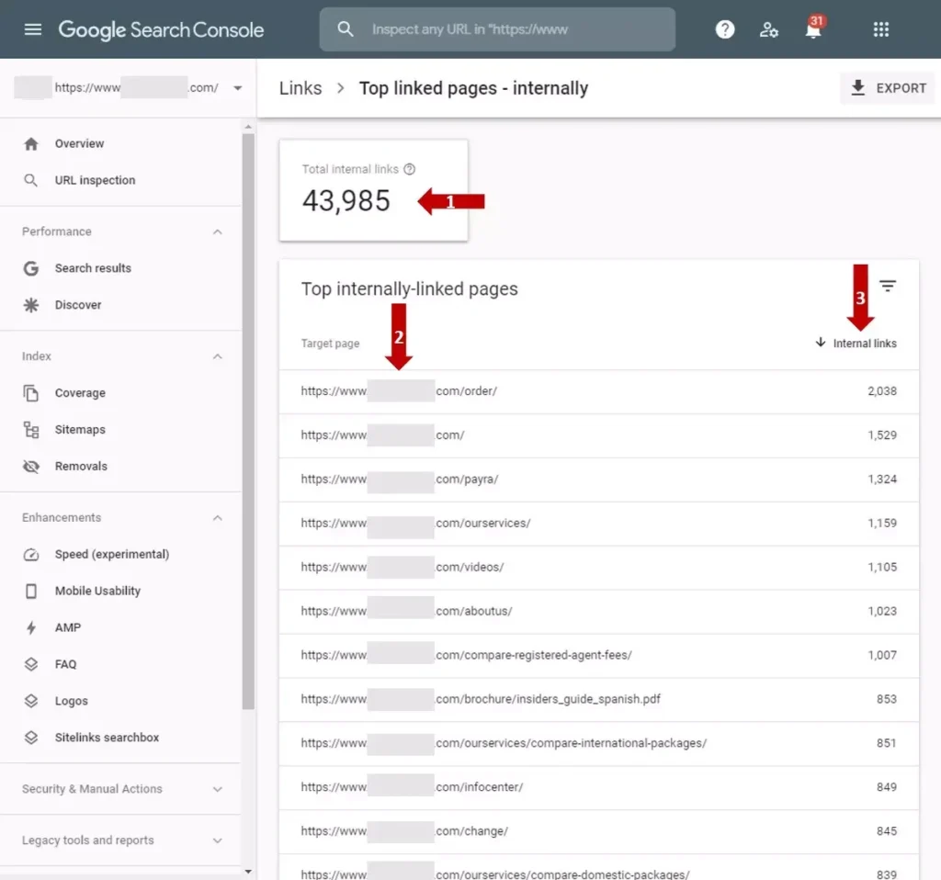The width and height of the screenshot is (941, 880).
Task: Open the insiders_guide_spanish.pdf row
Action: [x=598, y=700]
